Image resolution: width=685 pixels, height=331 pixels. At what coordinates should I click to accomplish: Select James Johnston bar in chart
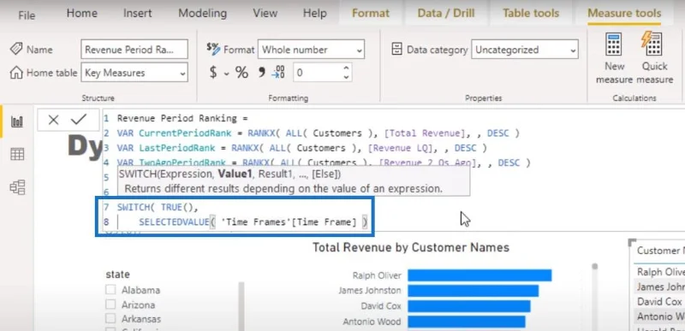(x=473, y=291)
